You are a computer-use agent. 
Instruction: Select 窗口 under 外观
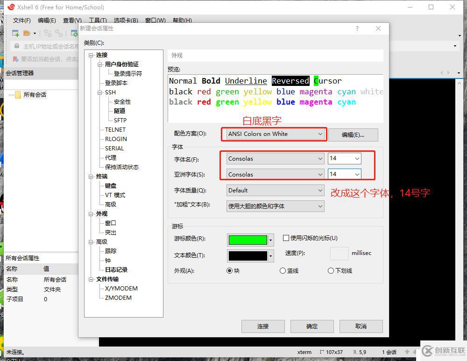point(111,223)
